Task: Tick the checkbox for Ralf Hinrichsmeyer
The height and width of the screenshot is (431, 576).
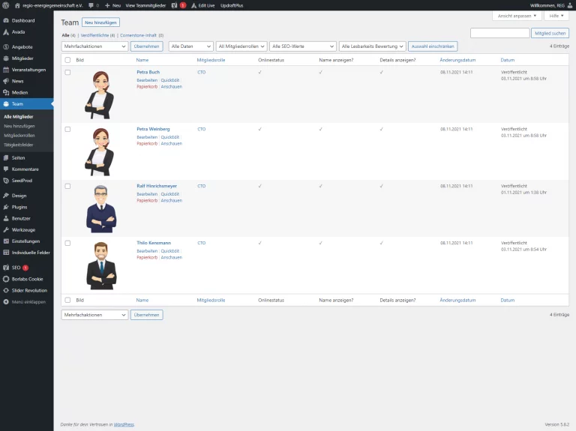Action: pyautogui.click(x=67, y=186)
